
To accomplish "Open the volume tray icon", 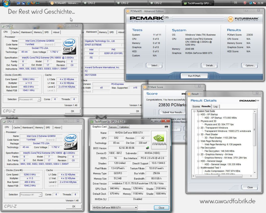I will [255, 3].
